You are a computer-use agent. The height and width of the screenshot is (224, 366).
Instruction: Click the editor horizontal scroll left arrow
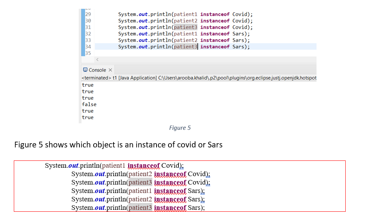coord(97,60)
